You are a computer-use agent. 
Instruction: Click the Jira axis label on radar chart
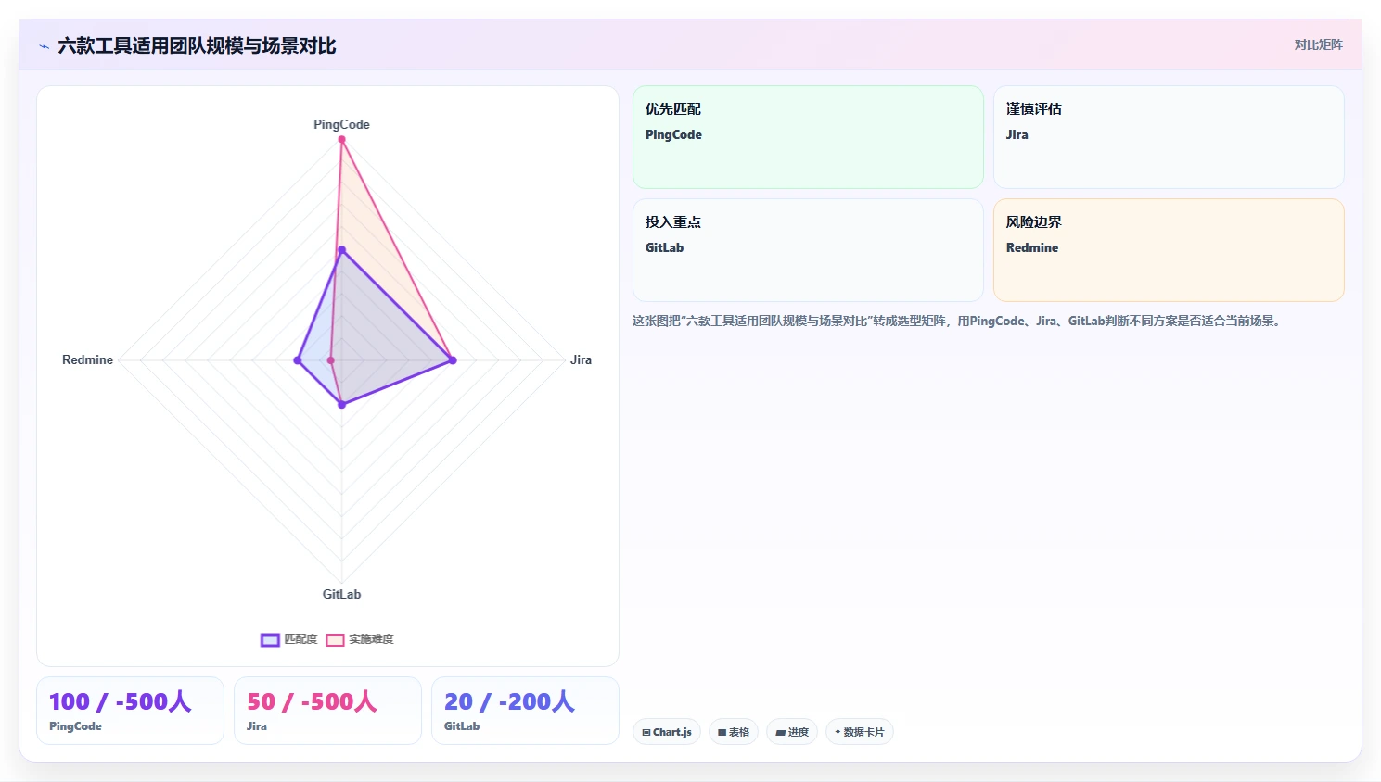tap(581, 359)
